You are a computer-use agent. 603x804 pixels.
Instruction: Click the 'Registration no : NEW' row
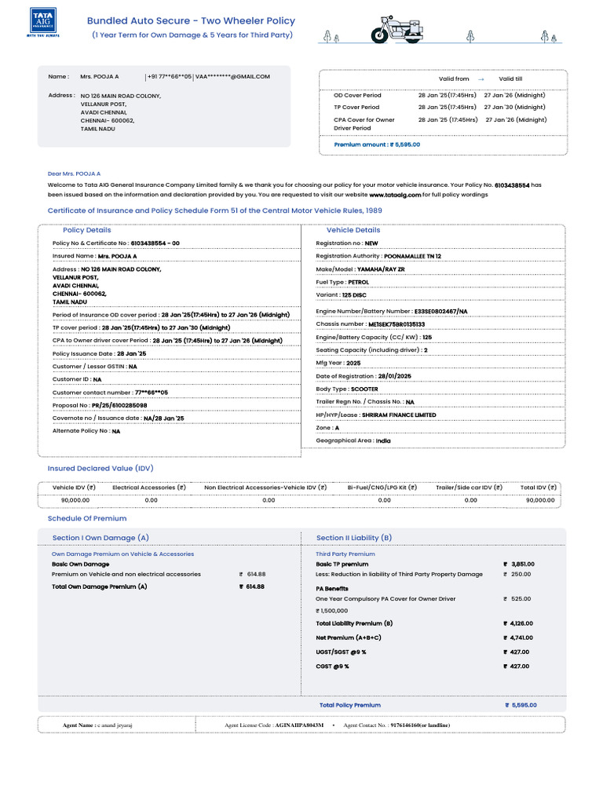(x=346, y=243)
